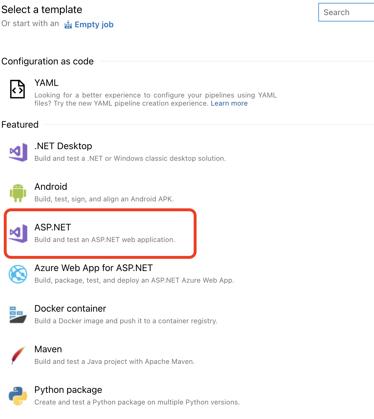Focus the template Search field
The width and height of the screenshot is (374, 419).
tap(346, 12)
